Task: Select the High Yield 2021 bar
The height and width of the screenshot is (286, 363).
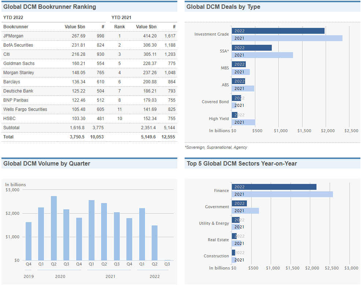Action: click(x=244, y=122)
